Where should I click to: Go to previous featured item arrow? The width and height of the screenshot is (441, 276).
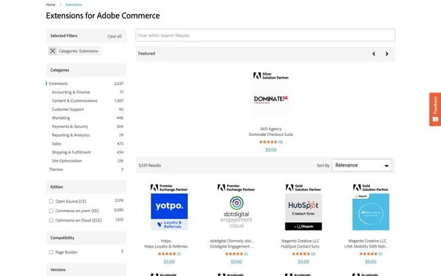[374, 54]
